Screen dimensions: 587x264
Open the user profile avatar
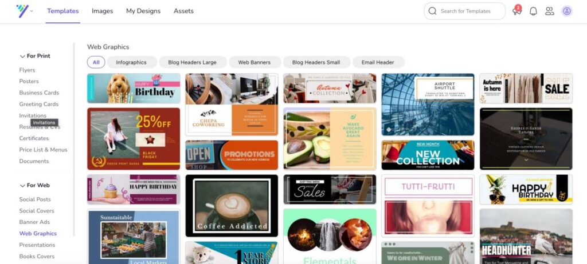pos(567,11)
